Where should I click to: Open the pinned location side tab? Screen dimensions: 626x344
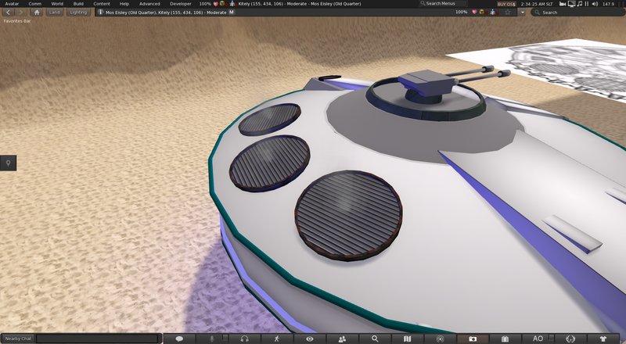coord(8,163)
